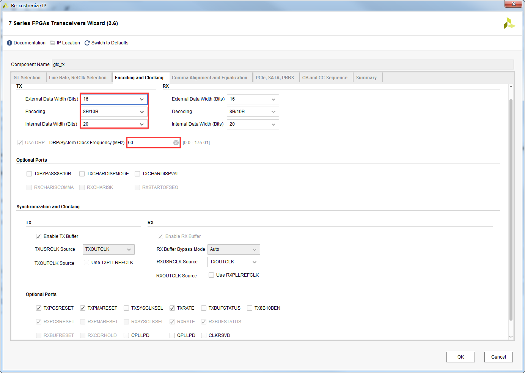Screen dimensions: 525x373
Task: Click the Xilinx logo in header
Action: tap(509, 23)
